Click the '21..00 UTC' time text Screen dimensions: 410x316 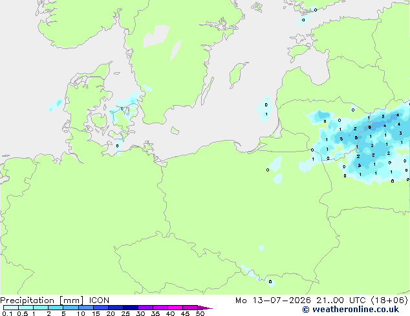[342, 301]
